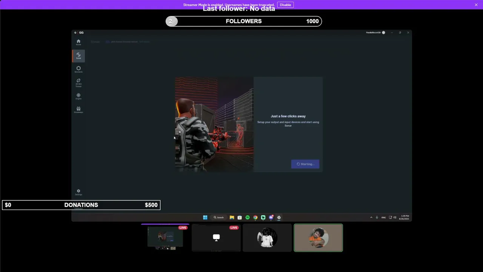Click the Starting button in Sonar setup
The height and width of the screenshot is (272, 483).
(305, 164)
